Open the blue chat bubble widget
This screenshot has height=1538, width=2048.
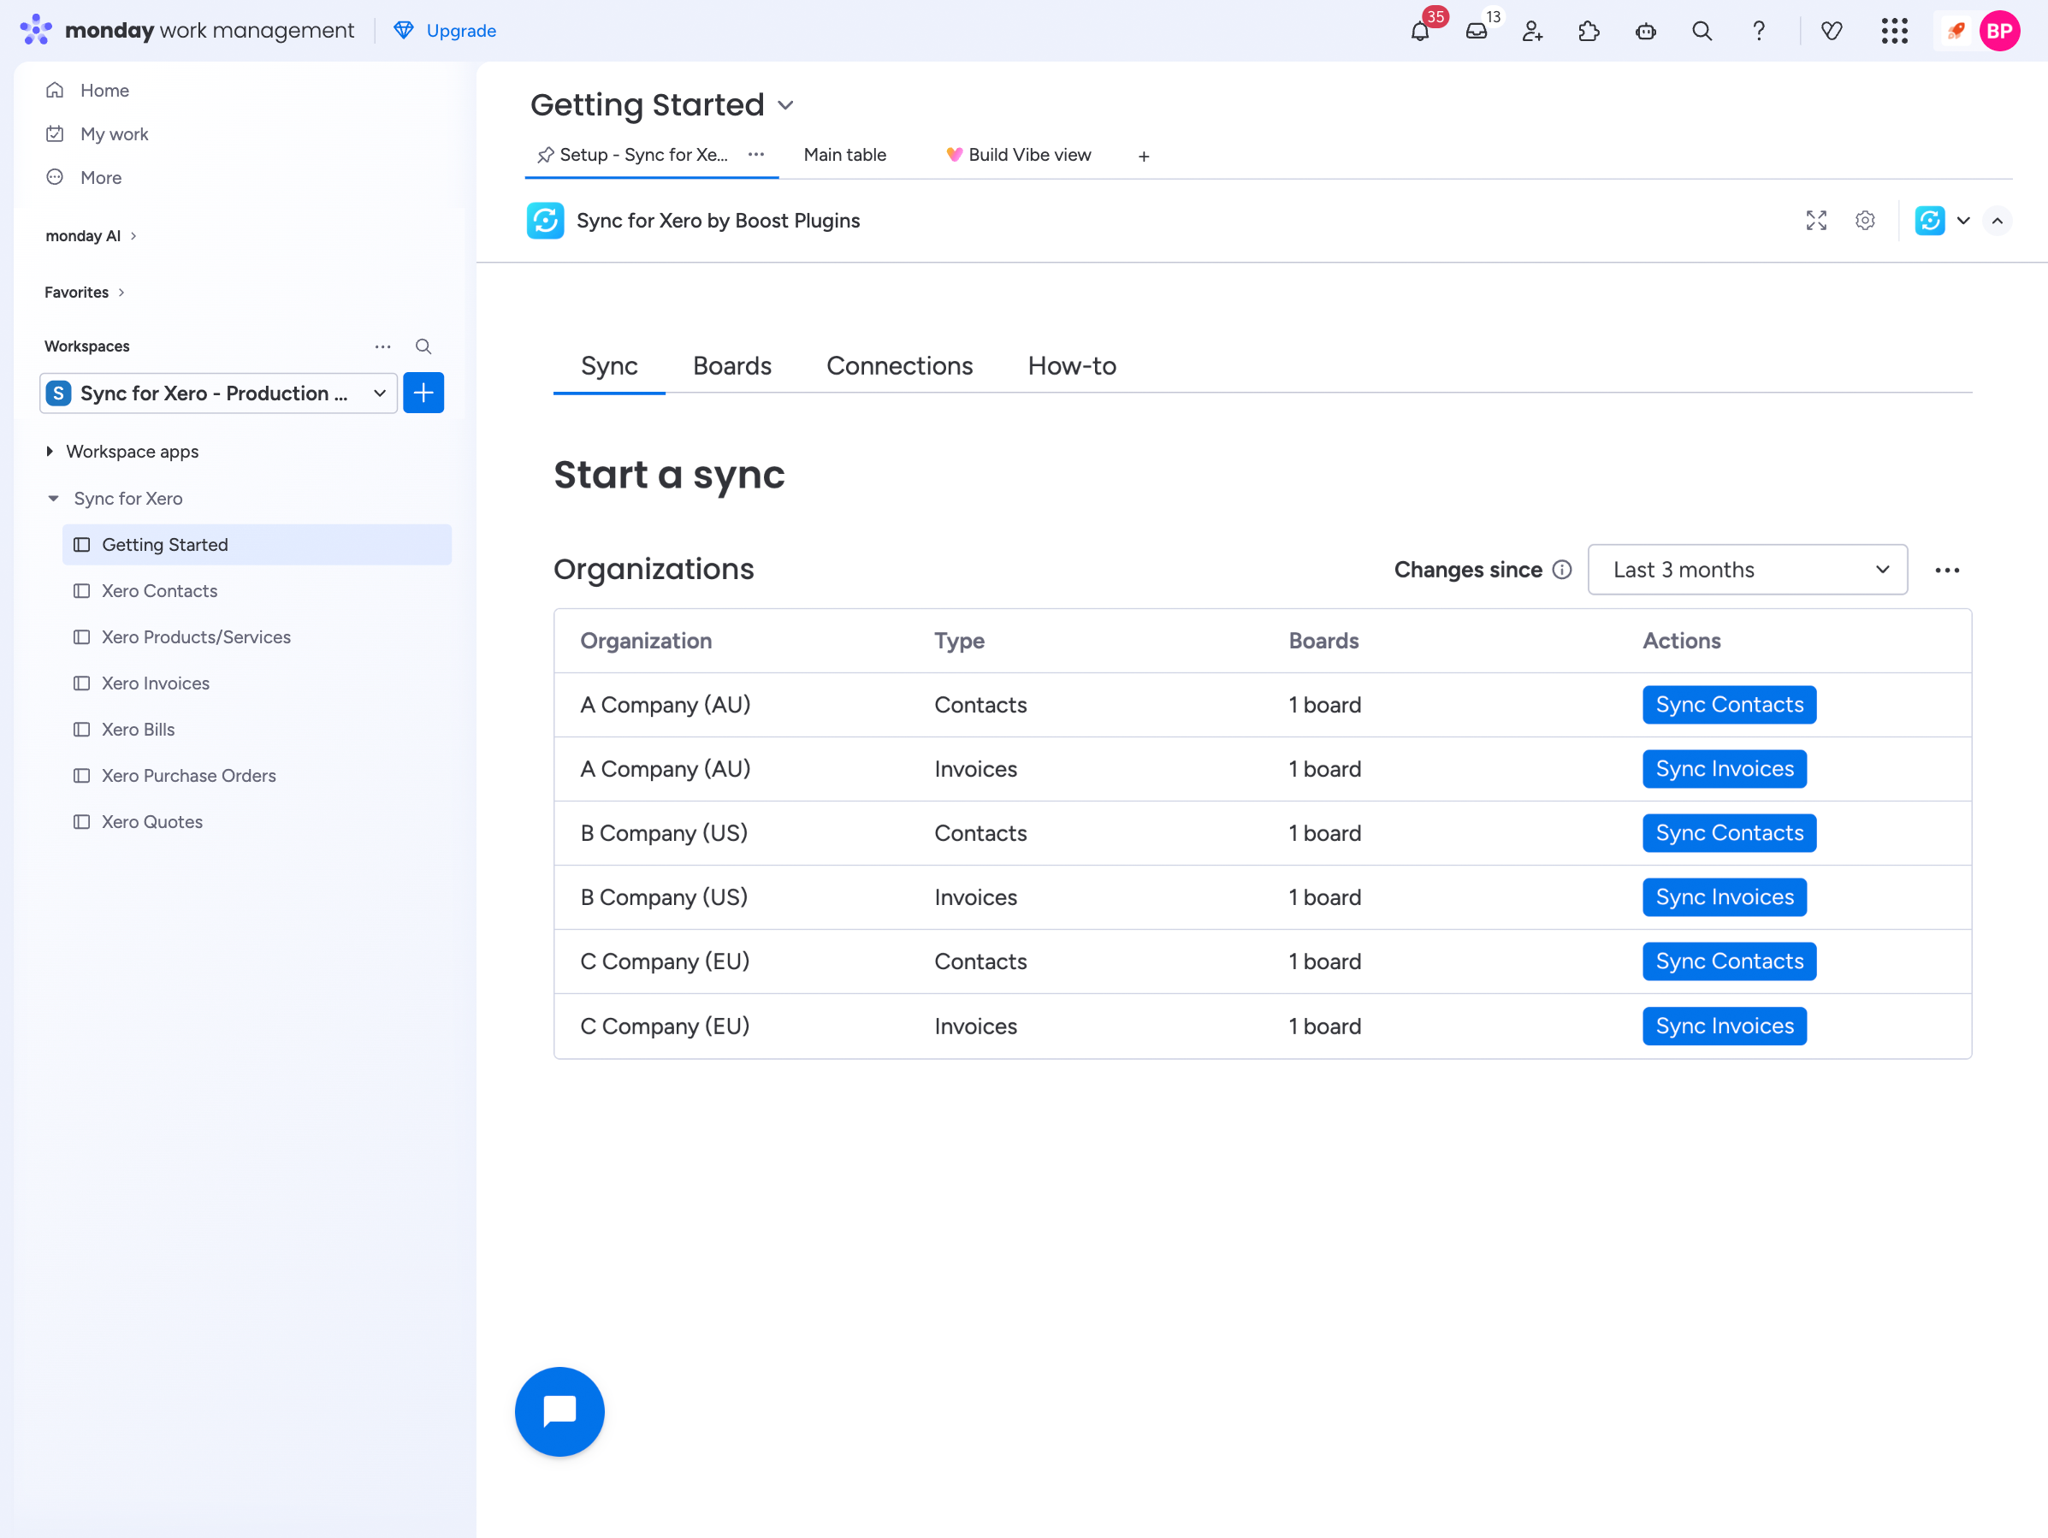559,1411
